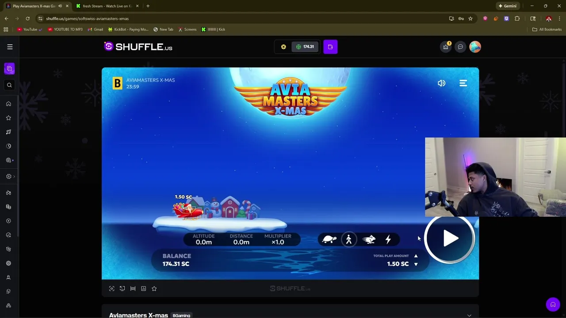Select rabbit fast speed mode
The height and width of the screenshot is (318, 566).
pos(369,239)
